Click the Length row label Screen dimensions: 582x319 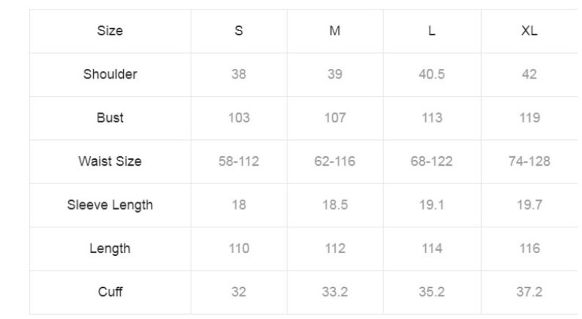coord(110,248)
